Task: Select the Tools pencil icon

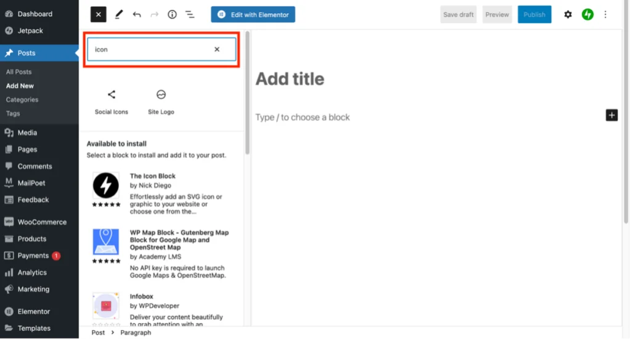Action: (119, 15)
